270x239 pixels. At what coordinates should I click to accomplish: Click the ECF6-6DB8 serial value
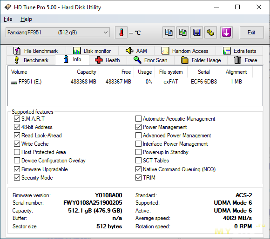(204, 82)
